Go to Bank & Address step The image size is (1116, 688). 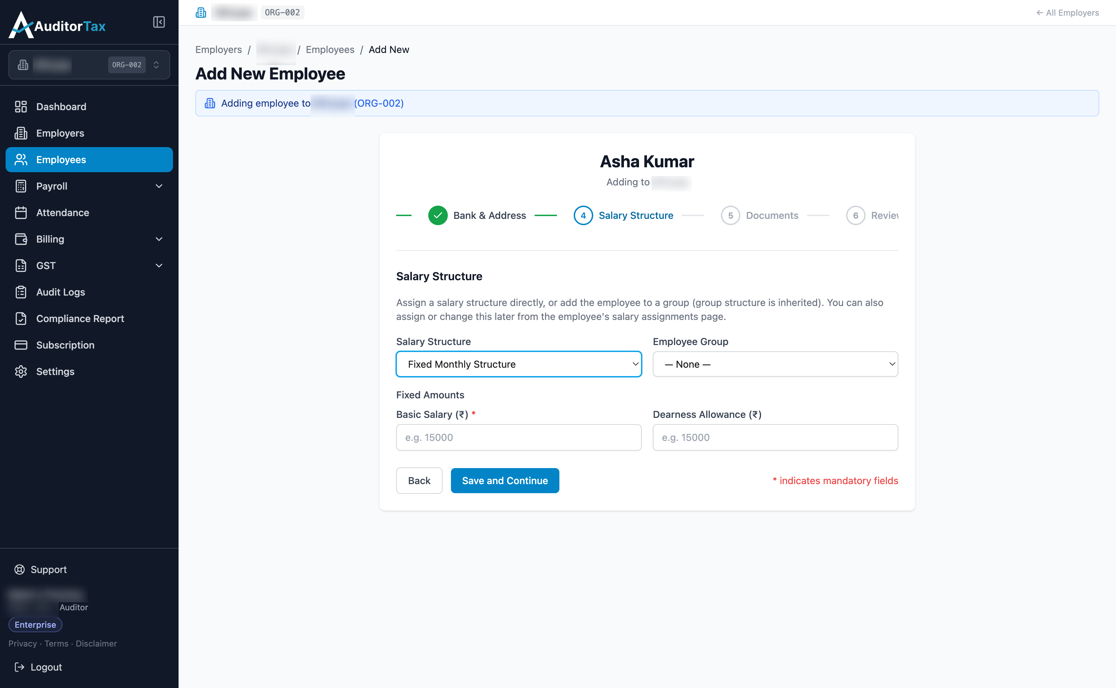477,215
